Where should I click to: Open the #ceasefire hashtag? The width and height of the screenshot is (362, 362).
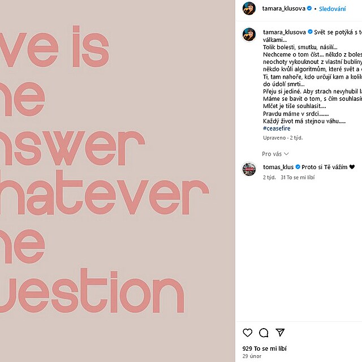(277, 128)
